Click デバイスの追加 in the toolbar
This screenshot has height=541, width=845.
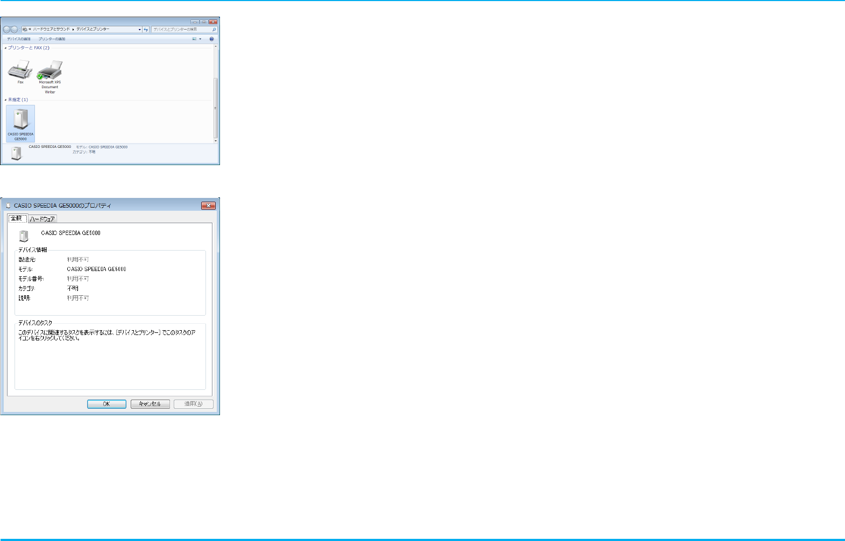click(x=19, y=39)
